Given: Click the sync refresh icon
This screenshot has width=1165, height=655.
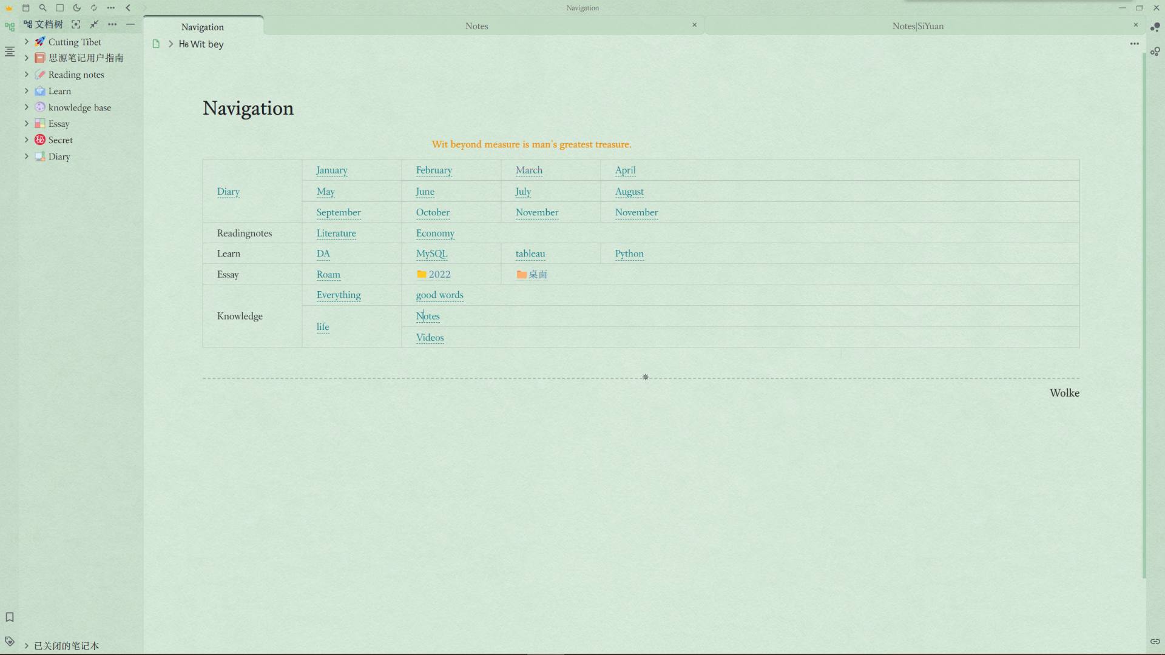Looking at the screenshot, I should (x=94, y=8).
